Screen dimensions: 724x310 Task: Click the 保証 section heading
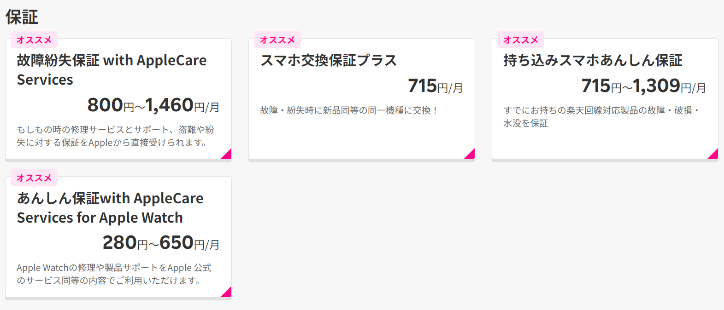22,17
